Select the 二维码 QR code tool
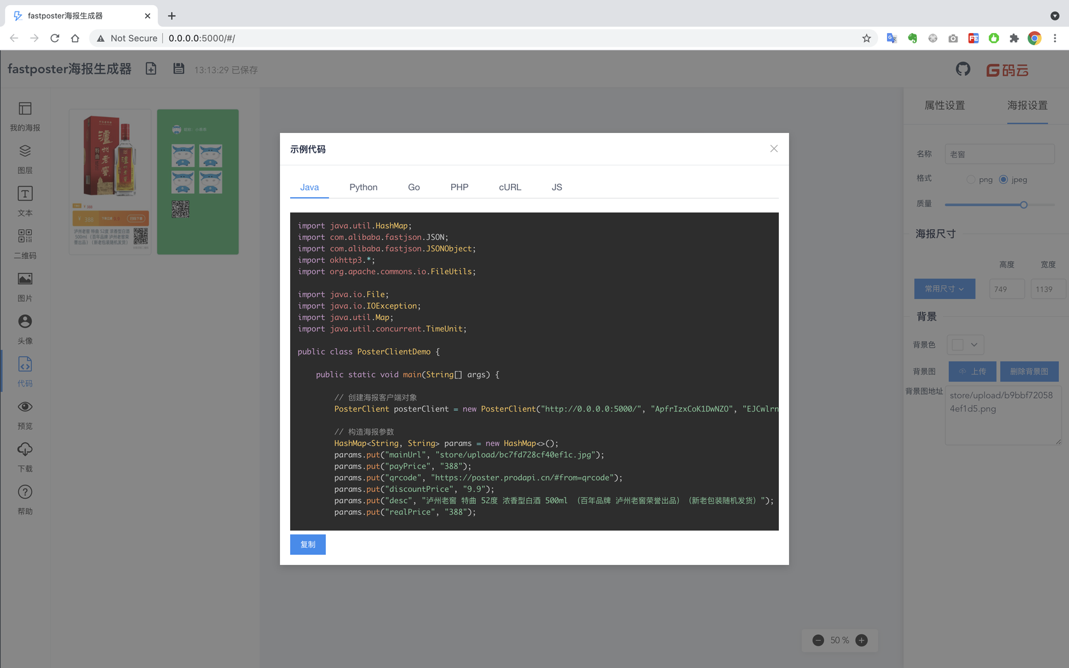Screen dimensions: 1069x668 tap(25, 243)
